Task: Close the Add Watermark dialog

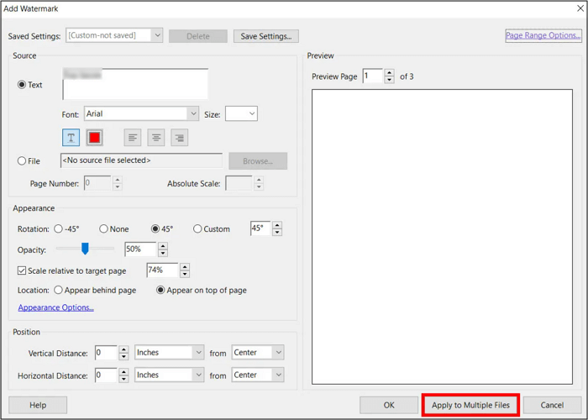Action: (580, 8)
